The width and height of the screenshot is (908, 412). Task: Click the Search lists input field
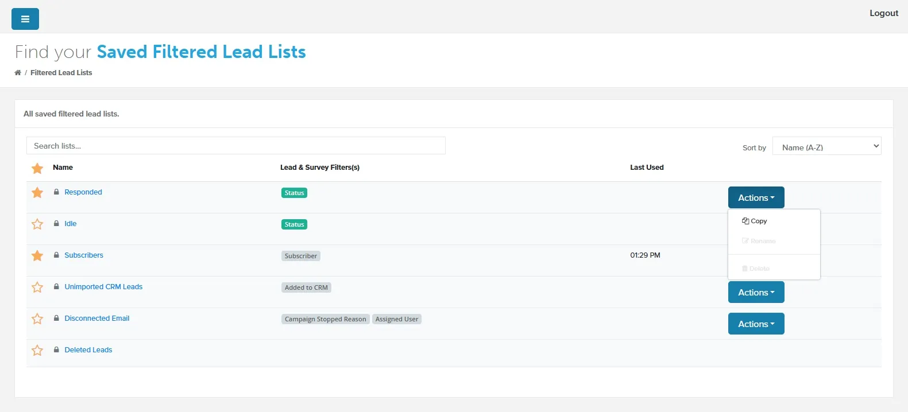236,146
